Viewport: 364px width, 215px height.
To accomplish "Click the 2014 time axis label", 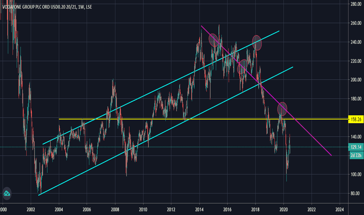I will [200, 210].
